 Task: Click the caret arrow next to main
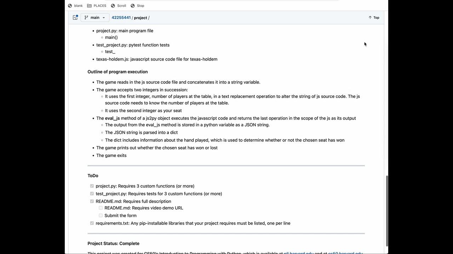[x=104, y=18]
